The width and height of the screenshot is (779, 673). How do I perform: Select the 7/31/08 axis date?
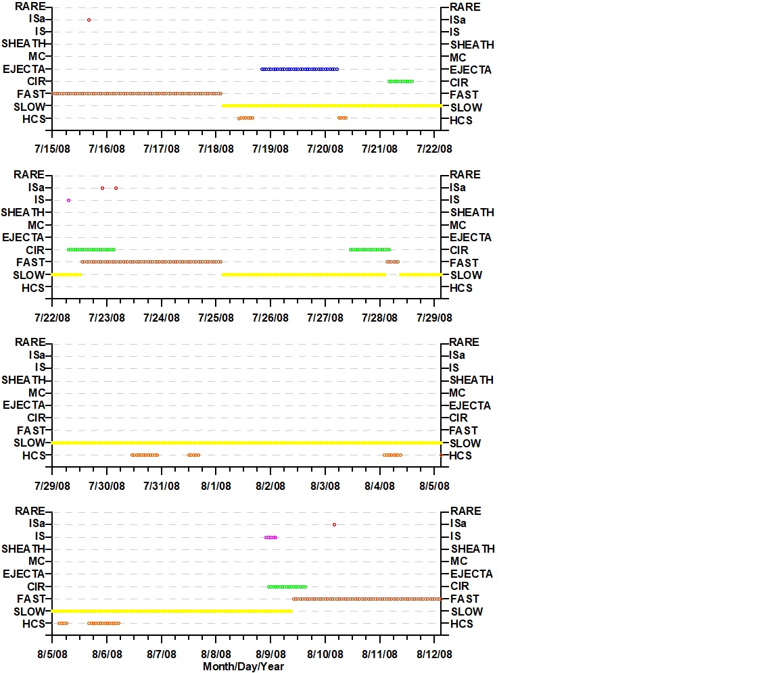click(162, 486)
